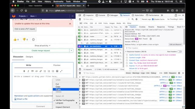The image size is (195, 109).
Task: Add thumbs up reaction
Action: (x=16, y=40)
